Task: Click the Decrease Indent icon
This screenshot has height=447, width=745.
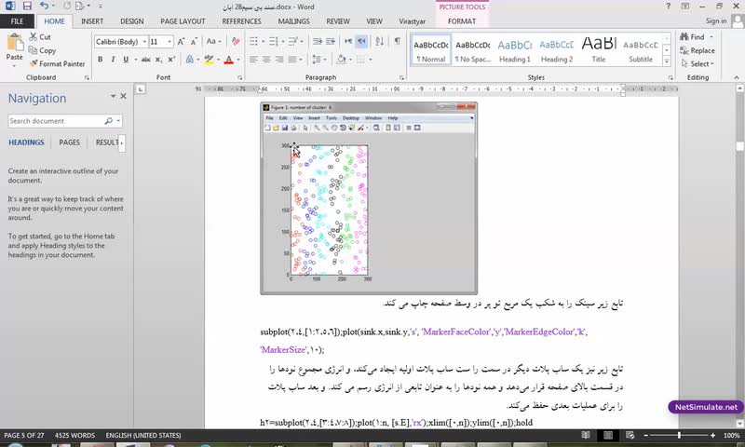Action: [318, 42]
